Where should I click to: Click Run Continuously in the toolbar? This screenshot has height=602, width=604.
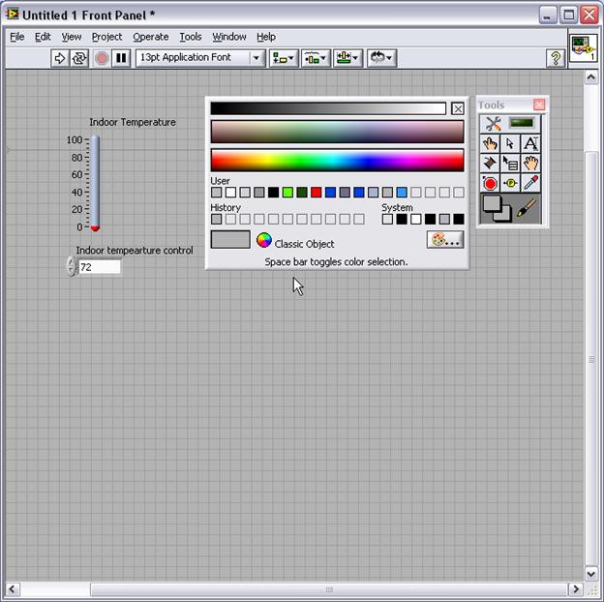point(78,58)
